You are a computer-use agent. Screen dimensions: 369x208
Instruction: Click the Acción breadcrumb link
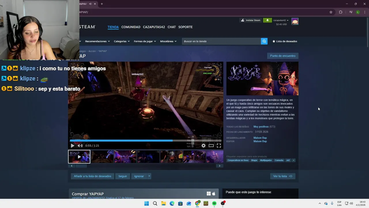pyautogui.click(x=92, y=51)
